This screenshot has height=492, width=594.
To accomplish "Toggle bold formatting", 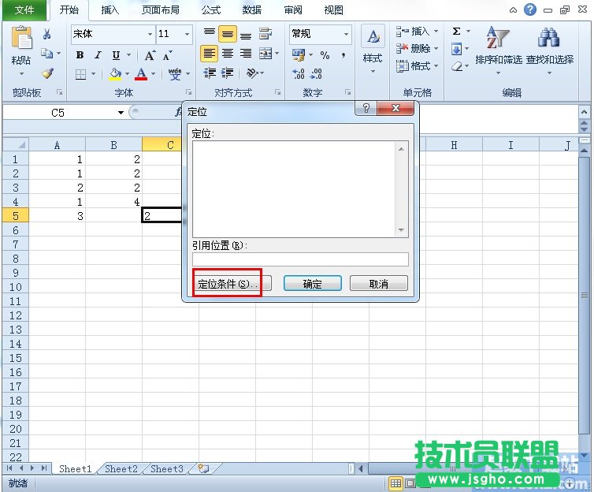I will [80, 55].
